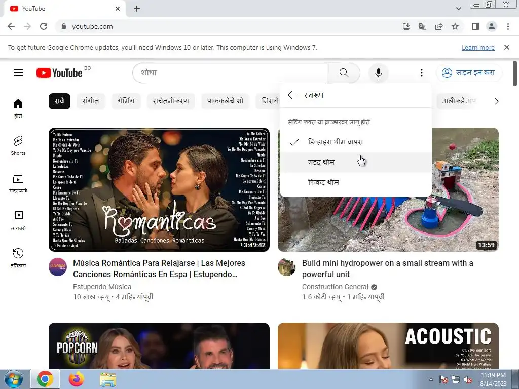Image resolution: width=519 pixels, height=389 pixels.
Task: Dismiss the Chrome update banner
Action: click(507, 47)
